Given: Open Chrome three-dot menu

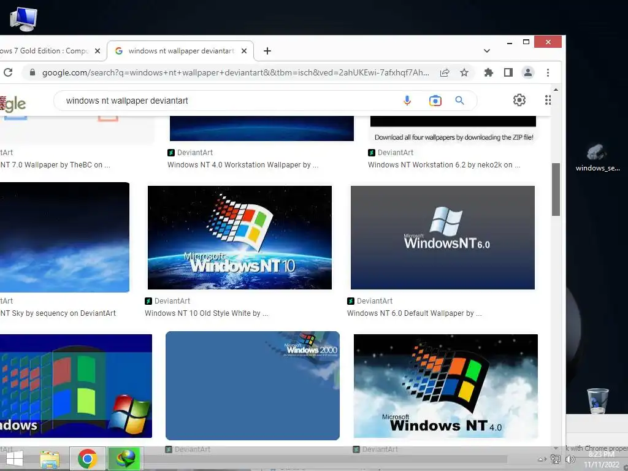Looking at the screenshot, I should pos(548,72).
